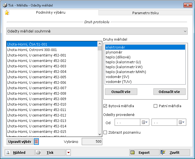Select Lhota-Horní, Ostrovní 300-001 in the list
195x159 pixels.
tap(32, 50)
